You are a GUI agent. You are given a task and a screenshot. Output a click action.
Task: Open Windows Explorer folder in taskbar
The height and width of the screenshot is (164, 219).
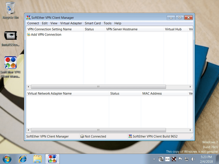[38, 159]
